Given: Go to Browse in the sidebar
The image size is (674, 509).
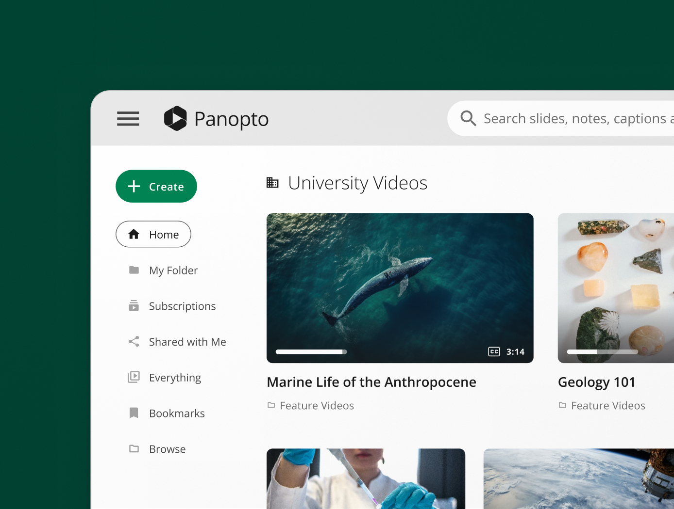Looking at the screenshot, I should click(x=167, y=449).
